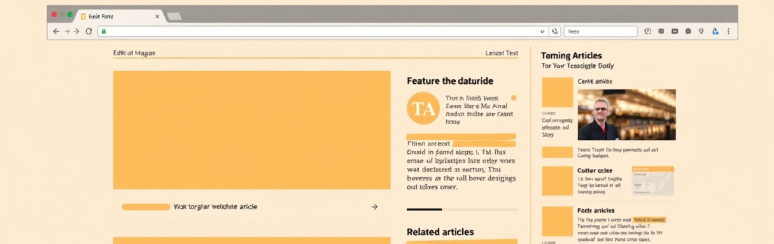Click the blue extension icon near the menu
This screenshot has width=774, height=244.
click(x=715, y=31)
